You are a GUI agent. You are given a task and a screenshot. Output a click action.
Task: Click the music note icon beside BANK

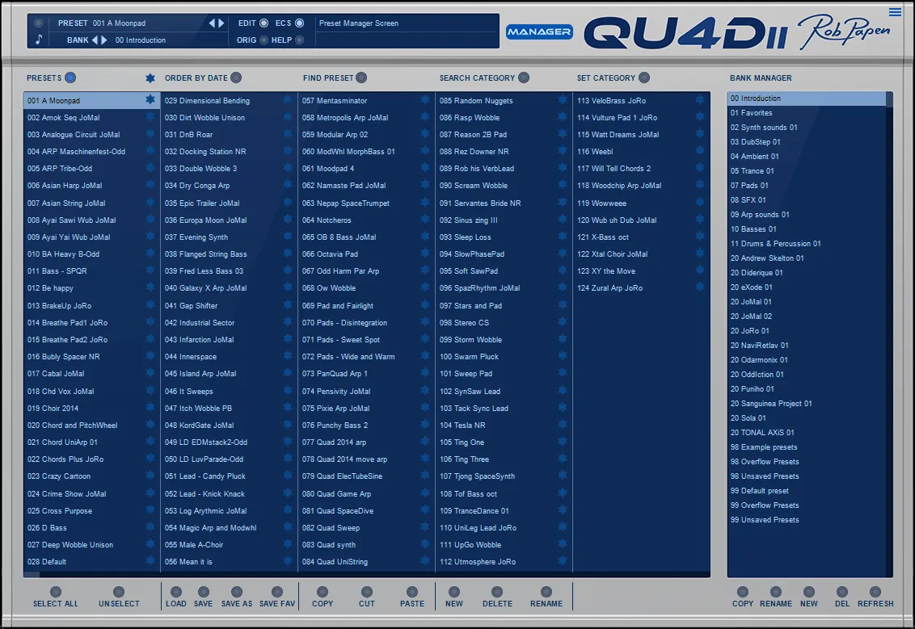click(x=39, y=40)
